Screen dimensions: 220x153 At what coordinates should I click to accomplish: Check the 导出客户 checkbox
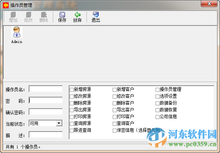114,110
